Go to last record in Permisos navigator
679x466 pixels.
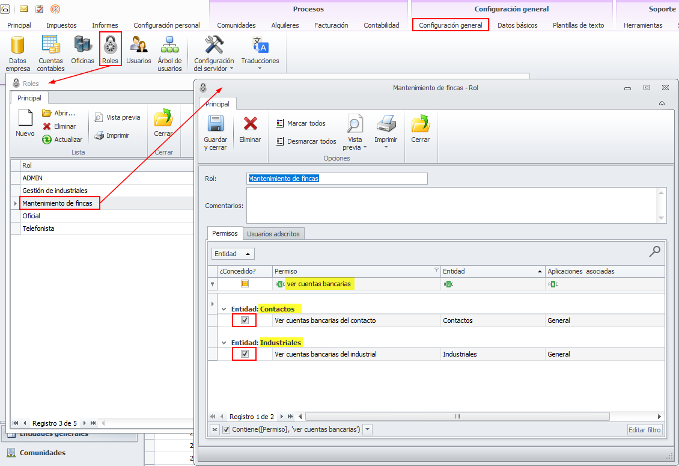[x=291, y=417]
